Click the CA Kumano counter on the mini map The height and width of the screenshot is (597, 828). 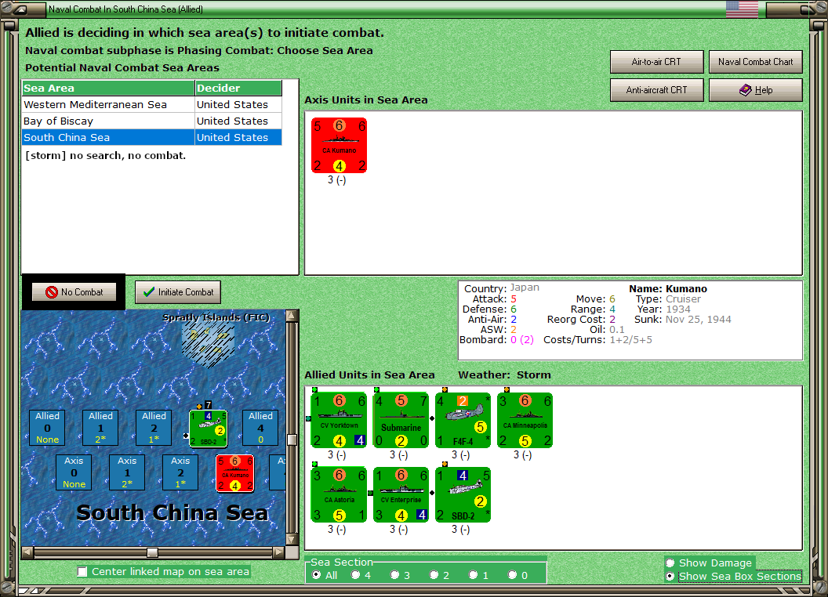(235, 473)
